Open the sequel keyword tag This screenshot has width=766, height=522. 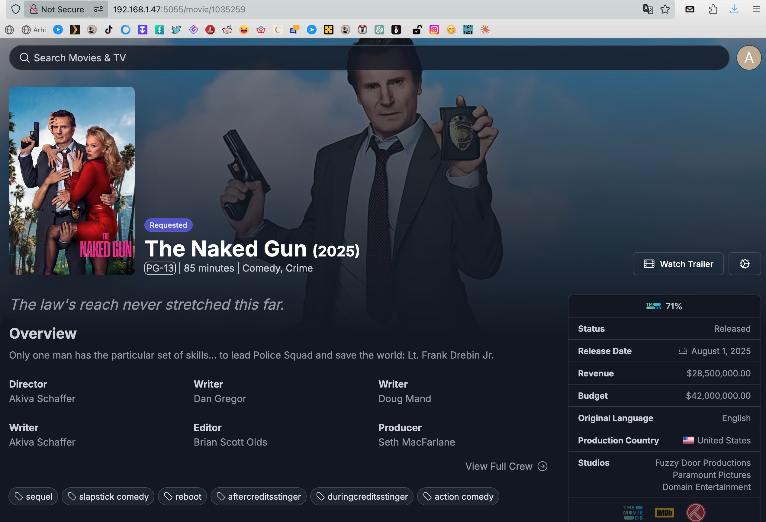(33, 496)
